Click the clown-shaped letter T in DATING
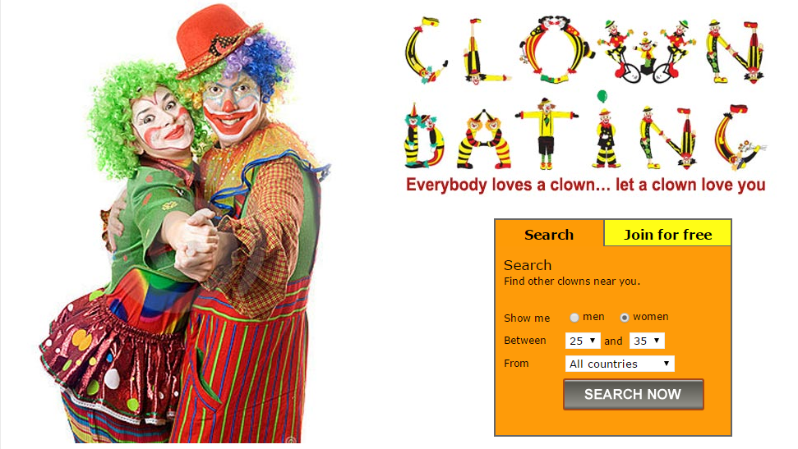 pos(546,134)
